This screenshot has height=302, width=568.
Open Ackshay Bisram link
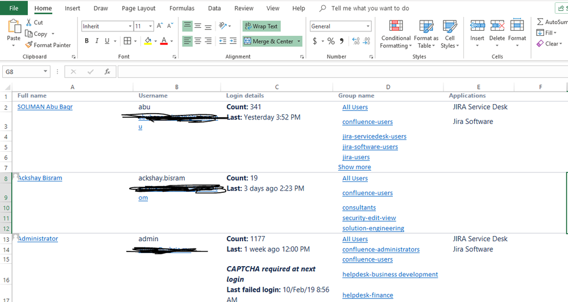40,177
